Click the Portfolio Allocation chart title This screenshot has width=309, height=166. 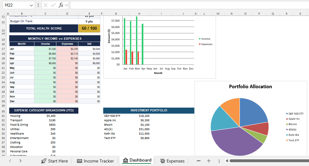(250, 86)
